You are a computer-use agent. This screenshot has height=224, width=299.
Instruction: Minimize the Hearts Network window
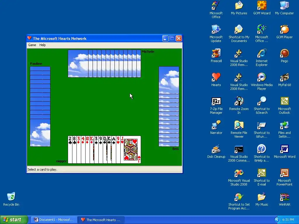tap(165, 38)
